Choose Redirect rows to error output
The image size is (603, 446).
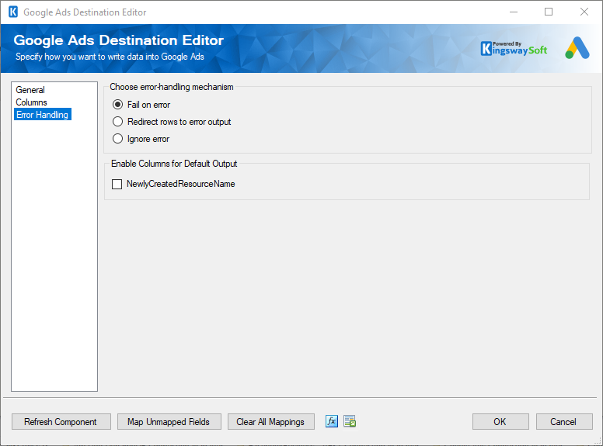tap(172, 122)
